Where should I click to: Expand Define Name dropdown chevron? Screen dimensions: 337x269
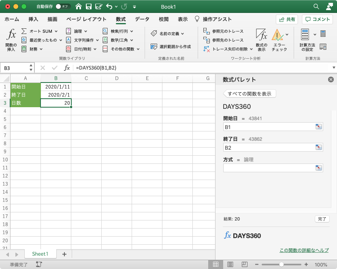tap(182, 34)
